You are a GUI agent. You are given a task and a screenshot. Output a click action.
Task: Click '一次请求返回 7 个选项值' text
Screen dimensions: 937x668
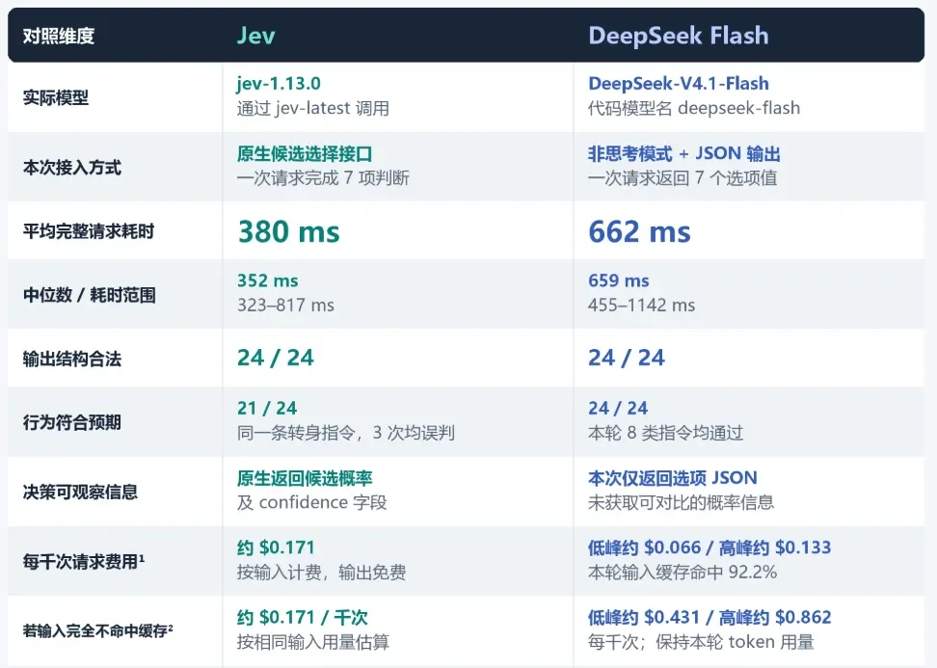point(683,178)
